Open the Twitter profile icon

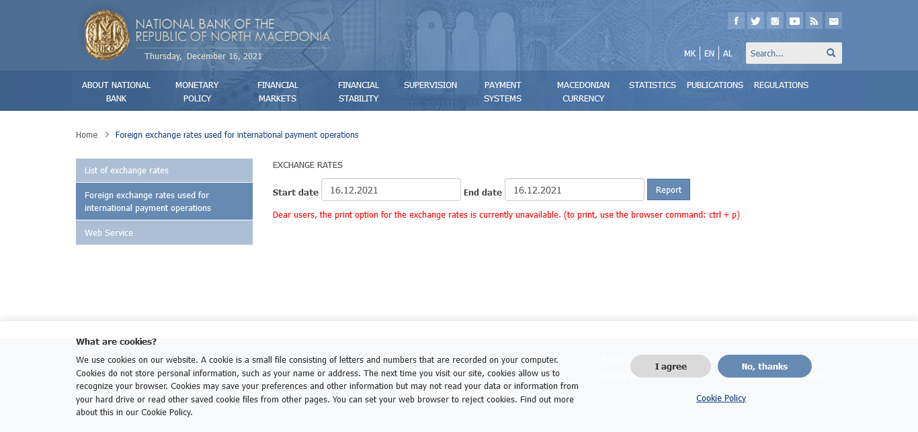tap(755, 21)
